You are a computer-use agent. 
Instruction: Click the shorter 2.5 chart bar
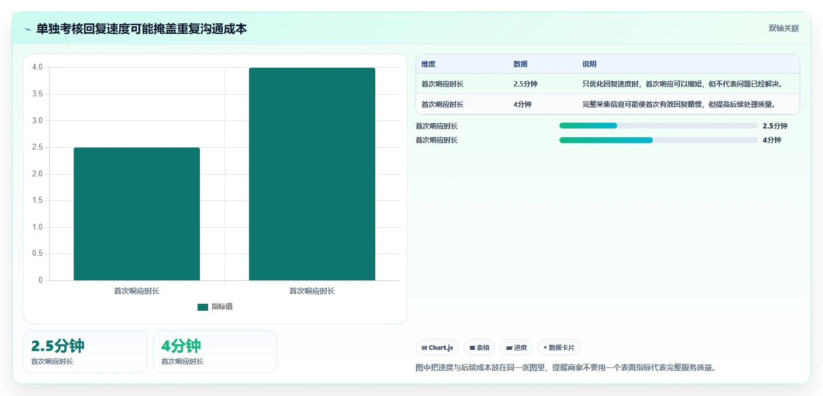coord(137,214)
